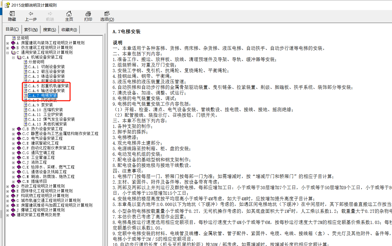The width and height of the screenshot is (392, 246).
Task: Click the book icon for C.B 热力设备安装工程
Action: [19, 129]
